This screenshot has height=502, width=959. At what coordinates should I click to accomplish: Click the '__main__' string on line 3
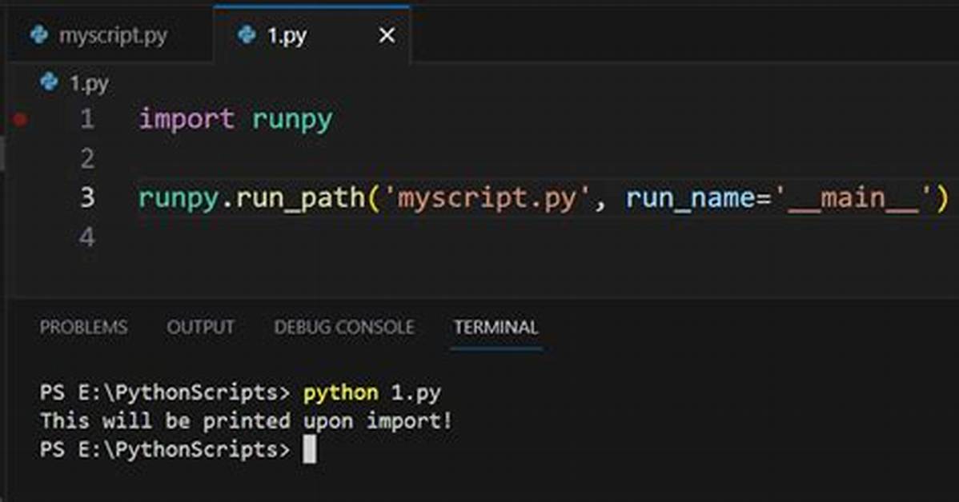click(x=853, y=199)
